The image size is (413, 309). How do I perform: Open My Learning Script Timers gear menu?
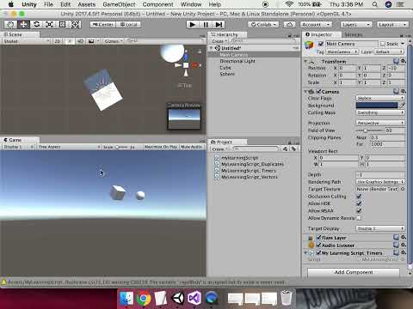click(x=404, y=252)
